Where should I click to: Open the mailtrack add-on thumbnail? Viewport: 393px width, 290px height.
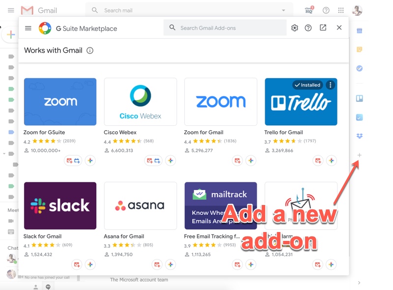[221, 206]
